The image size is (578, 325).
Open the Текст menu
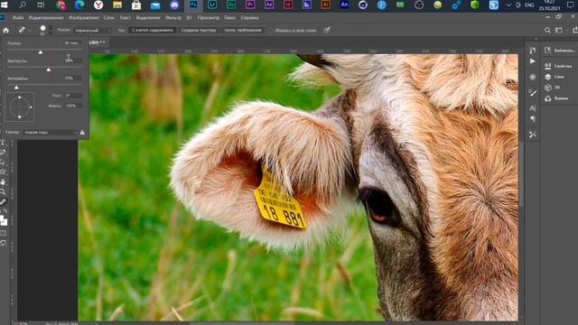(125, 18)
